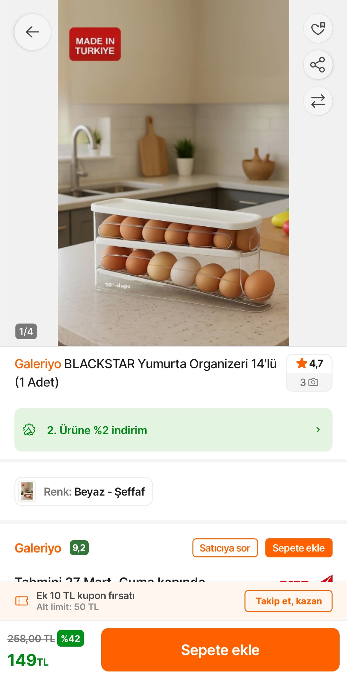Screen dimensions: 347x676
Task: Tap the share icon
Action: pos(318,65)
